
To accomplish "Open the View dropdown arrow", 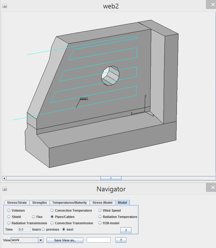I will [41, 240].
